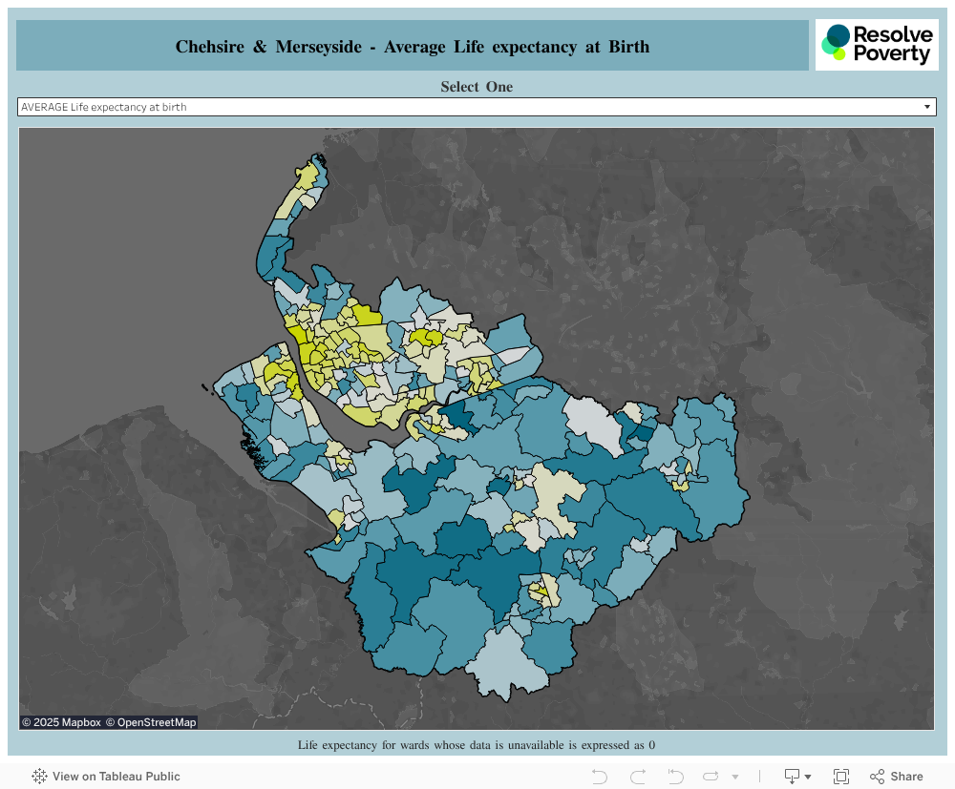Click the dashboard title banner text

[413, 47]
